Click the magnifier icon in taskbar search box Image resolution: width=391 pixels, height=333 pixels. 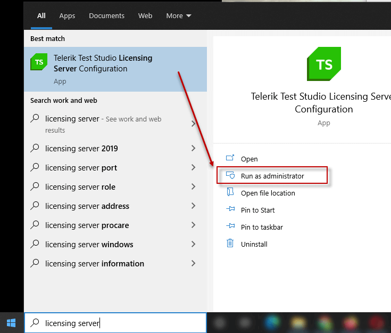[35, 323]
